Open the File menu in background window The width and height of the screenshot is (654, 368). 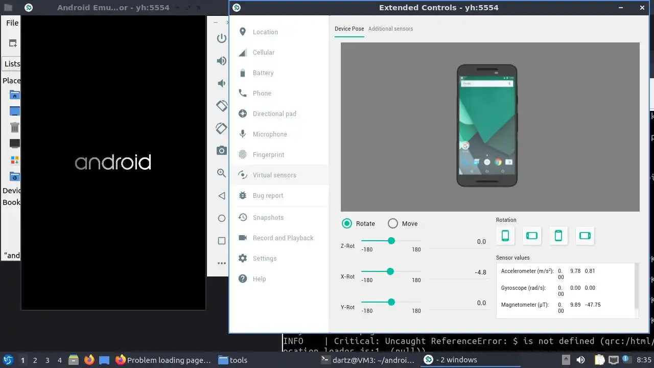(12, 22)
